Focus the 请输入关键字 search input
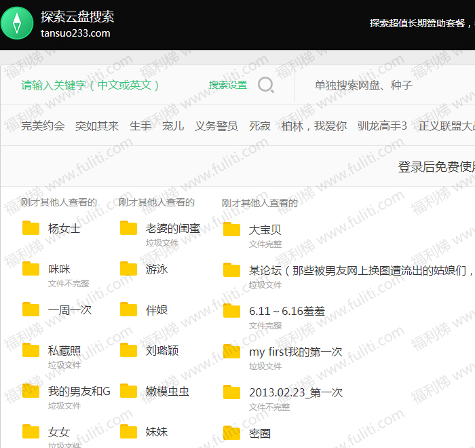Screen dimensions: 475x448 (x=92, y=85)
